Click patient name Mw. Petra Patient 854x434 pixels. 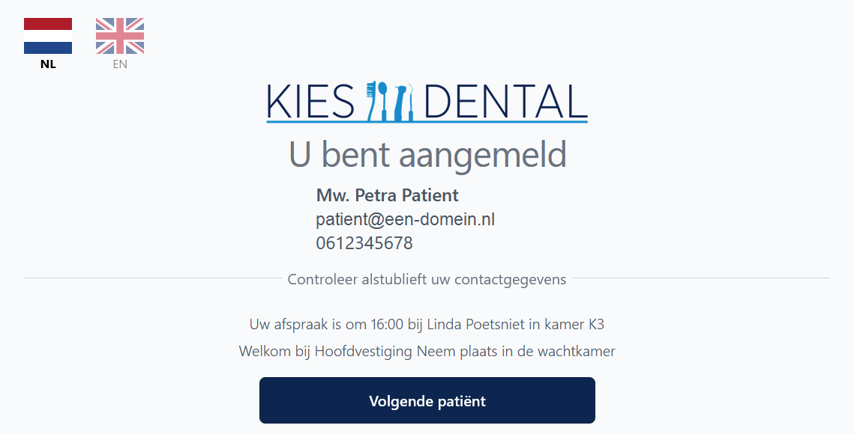point(387,195)
